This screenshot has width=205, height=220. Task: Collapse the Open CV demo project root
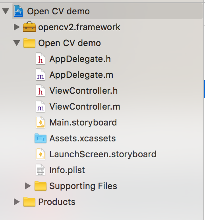pos(6,11)
